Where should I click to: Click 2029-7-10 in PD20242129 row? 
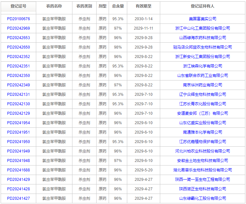click(144, 113)
